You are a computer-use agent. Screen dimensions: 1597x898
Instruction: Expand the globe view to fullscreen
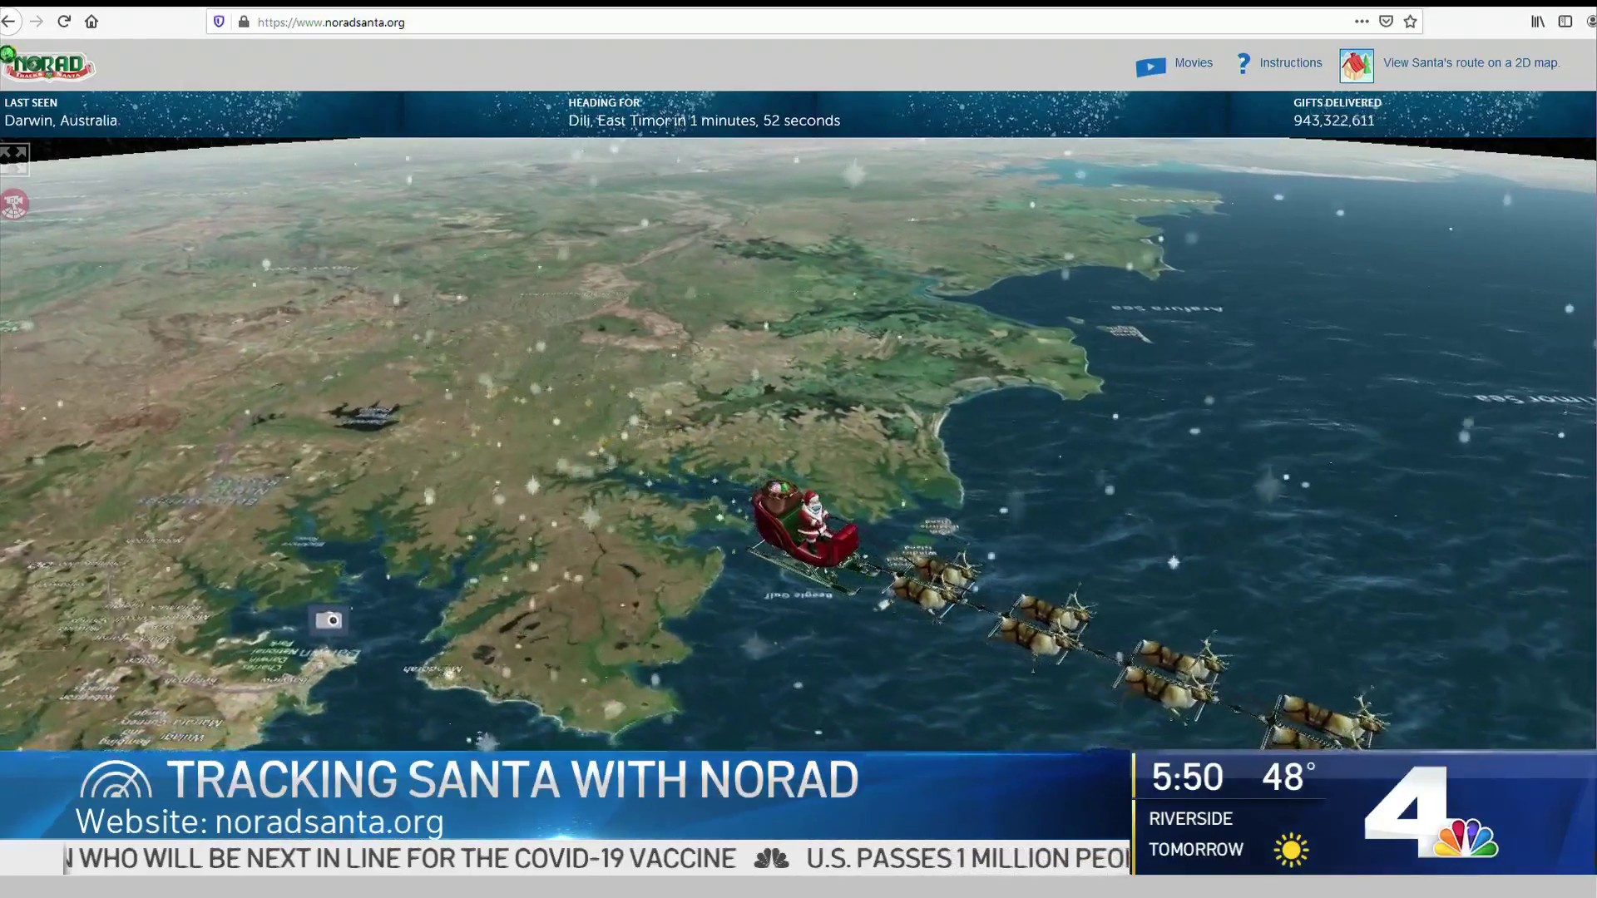[x=14, y=159]
